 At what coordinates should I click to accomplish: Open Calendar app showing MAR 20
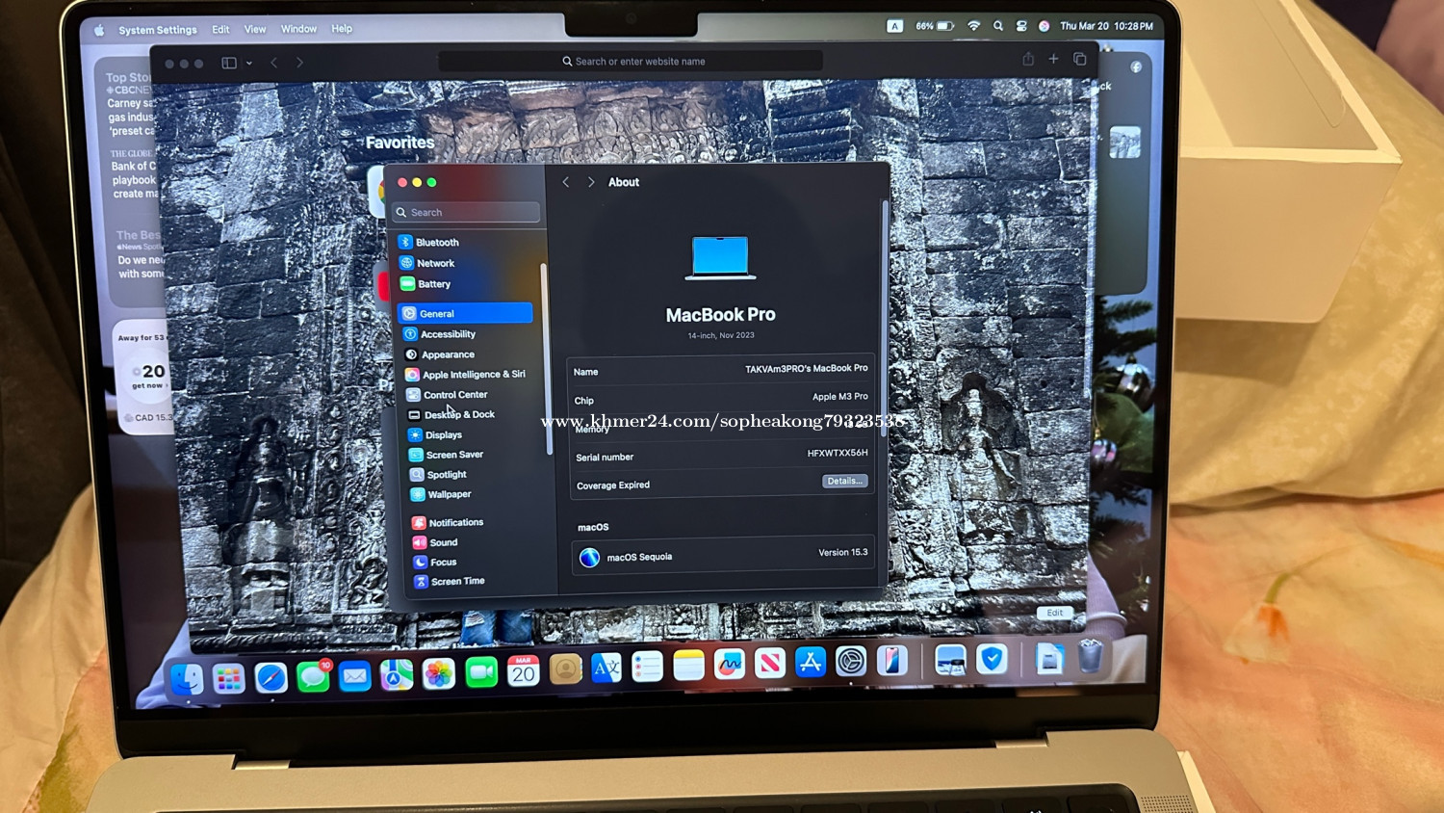pos(524,670)
